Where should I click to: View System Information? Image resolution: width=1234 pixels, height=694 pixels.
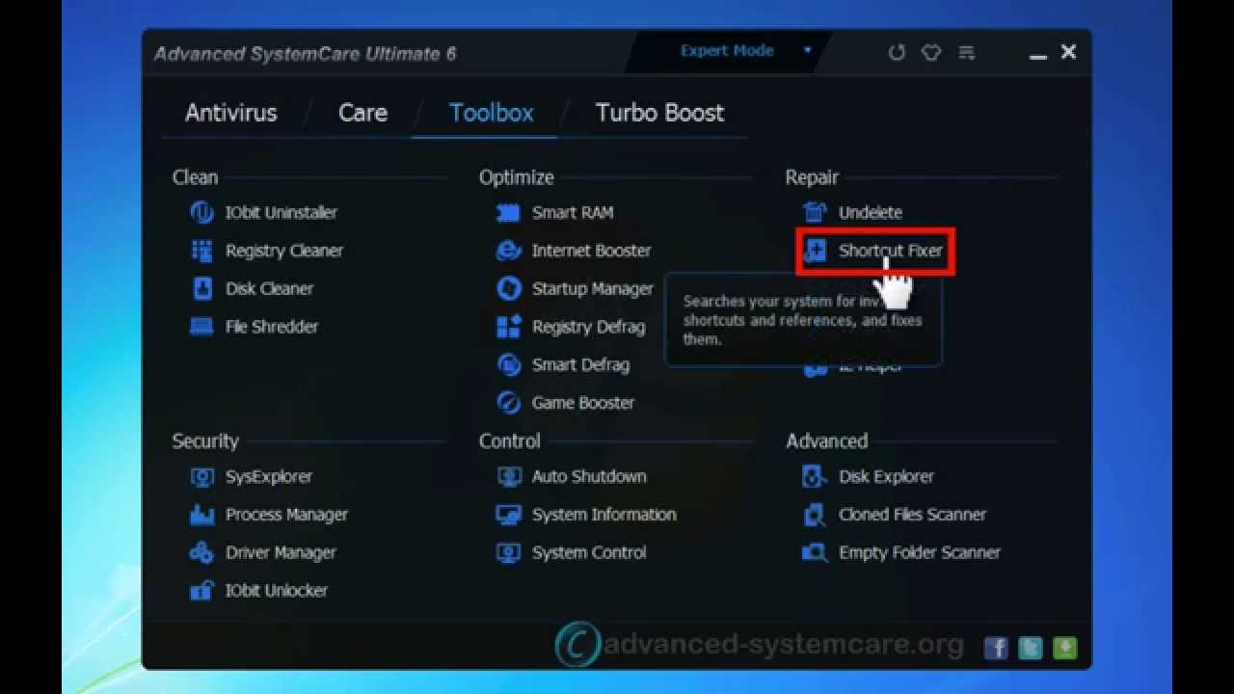pos(586,515)
